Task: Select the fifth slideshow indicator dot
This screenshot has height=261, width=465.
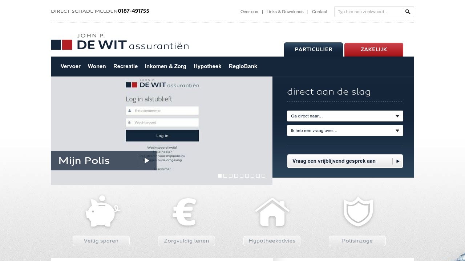Action: tap(242, 176)
